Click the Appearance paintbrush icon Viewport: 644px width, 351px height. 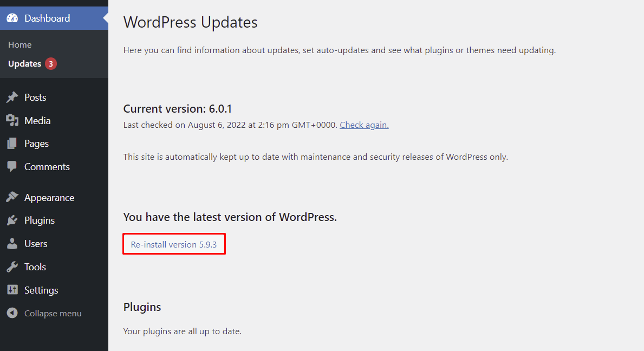12,197
